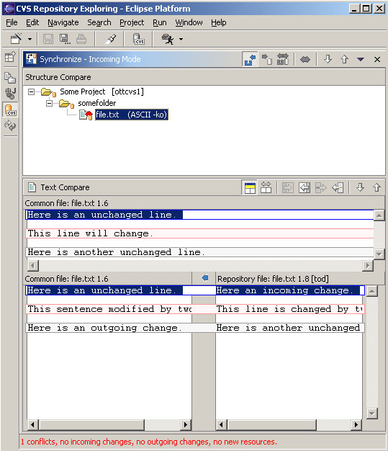The height and width of the screenshot is (451, 388).
Task: Select previous change in Text Compare
Action: pos(376,187)
